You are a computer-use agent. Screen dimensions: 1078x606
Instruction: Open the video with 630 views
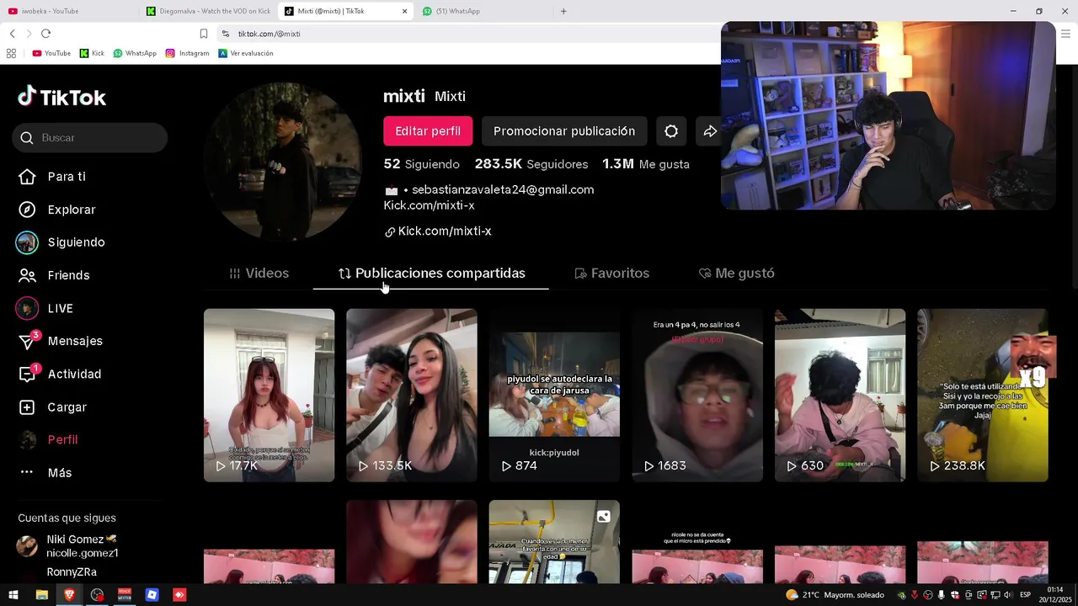pyautogui.click(x=841, y=396)
